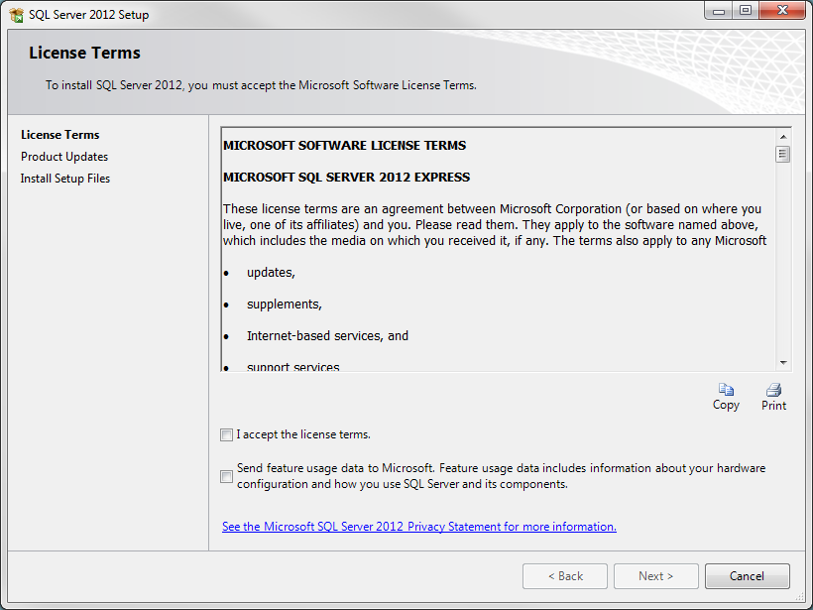Click the 'updates,' bullet text
Viewport: 813px width, 610px height.
pyautogui.click(x=271, y=273)
